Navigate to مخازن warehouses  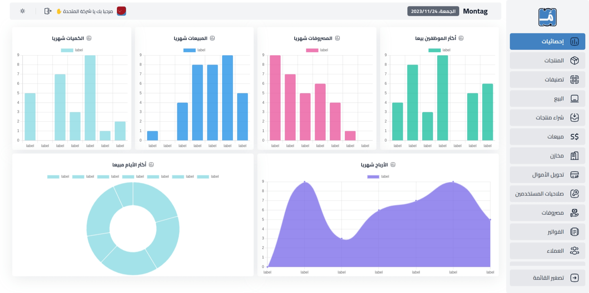pos(547,156)
